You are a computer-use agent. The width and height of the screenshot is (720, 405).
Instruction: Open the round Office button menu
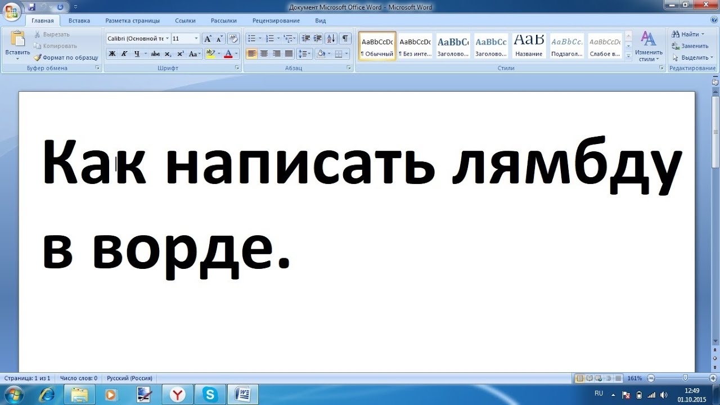click(x=11, y=12)
